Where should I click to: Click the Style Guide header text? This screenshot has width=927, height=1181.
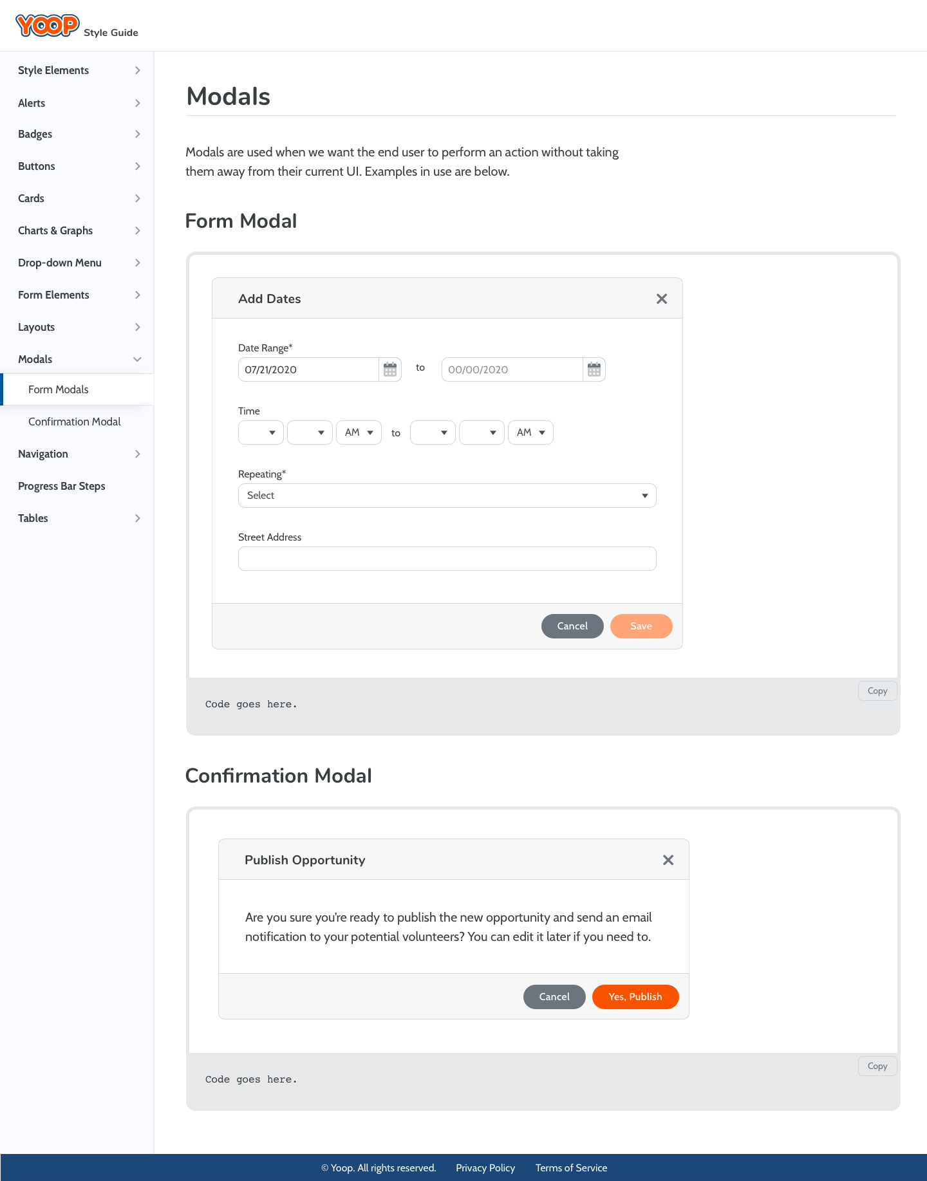click(111, 33)
